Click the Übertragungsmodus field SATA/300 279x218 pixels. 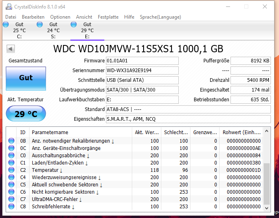click(x=142, y=90)
